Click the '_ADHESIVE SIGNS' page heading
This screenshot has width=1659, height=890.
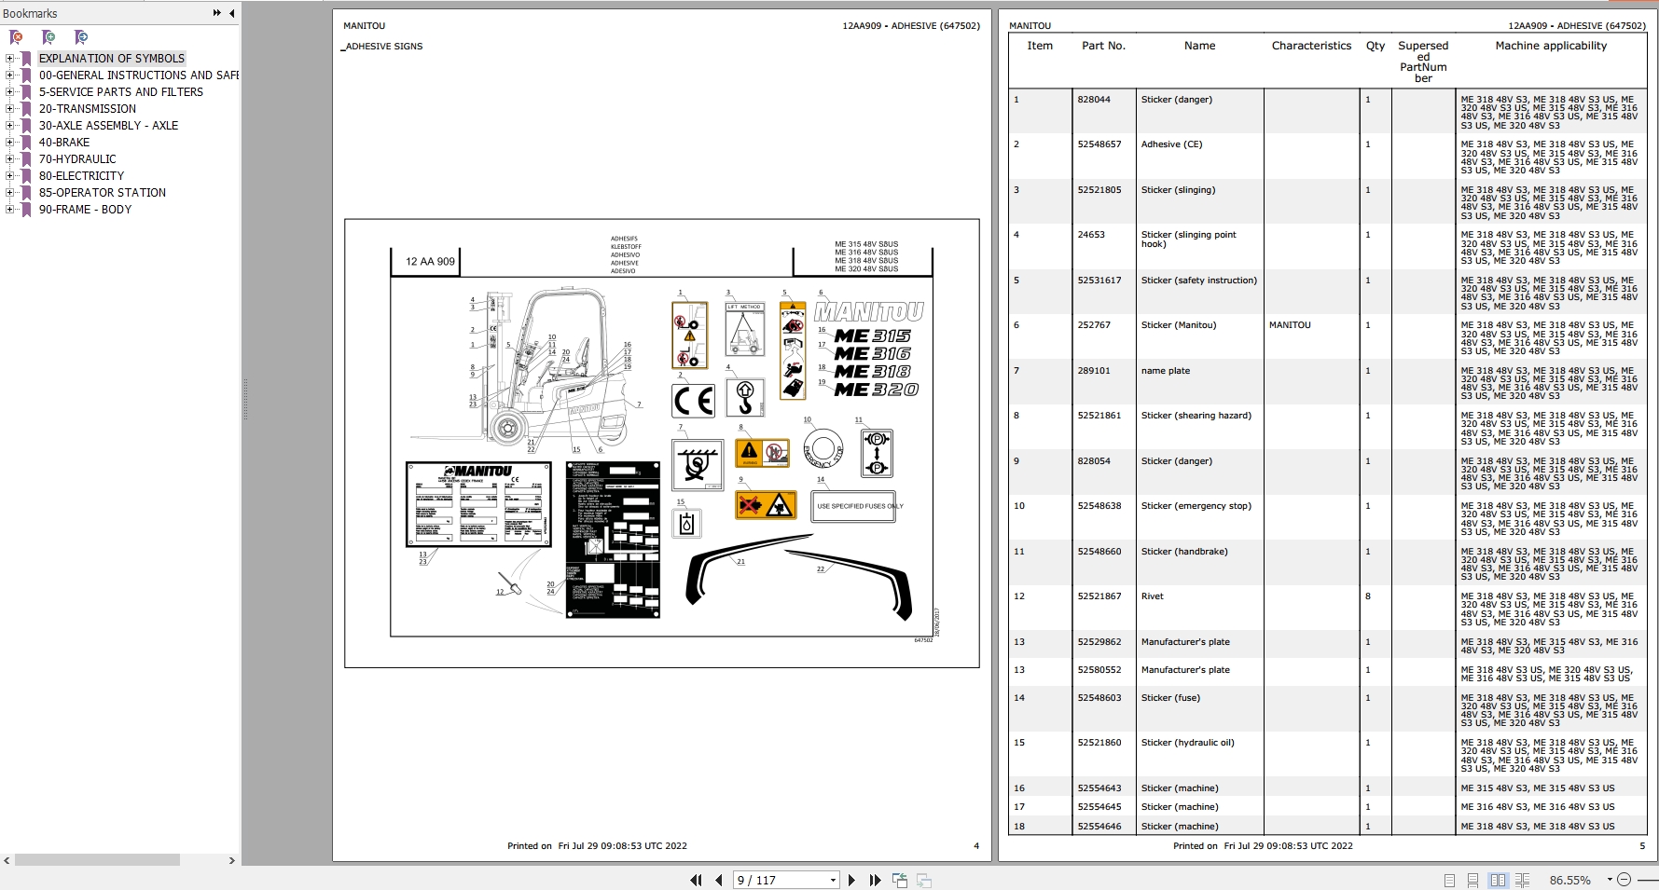click(382, 46)
